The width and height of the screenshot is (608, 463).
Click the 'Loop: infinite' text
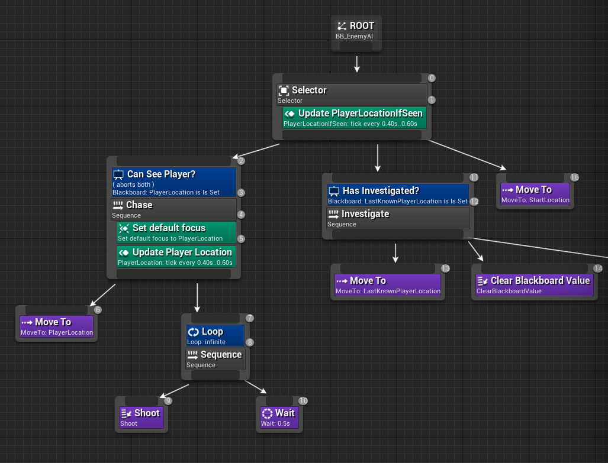pos(206,342)
